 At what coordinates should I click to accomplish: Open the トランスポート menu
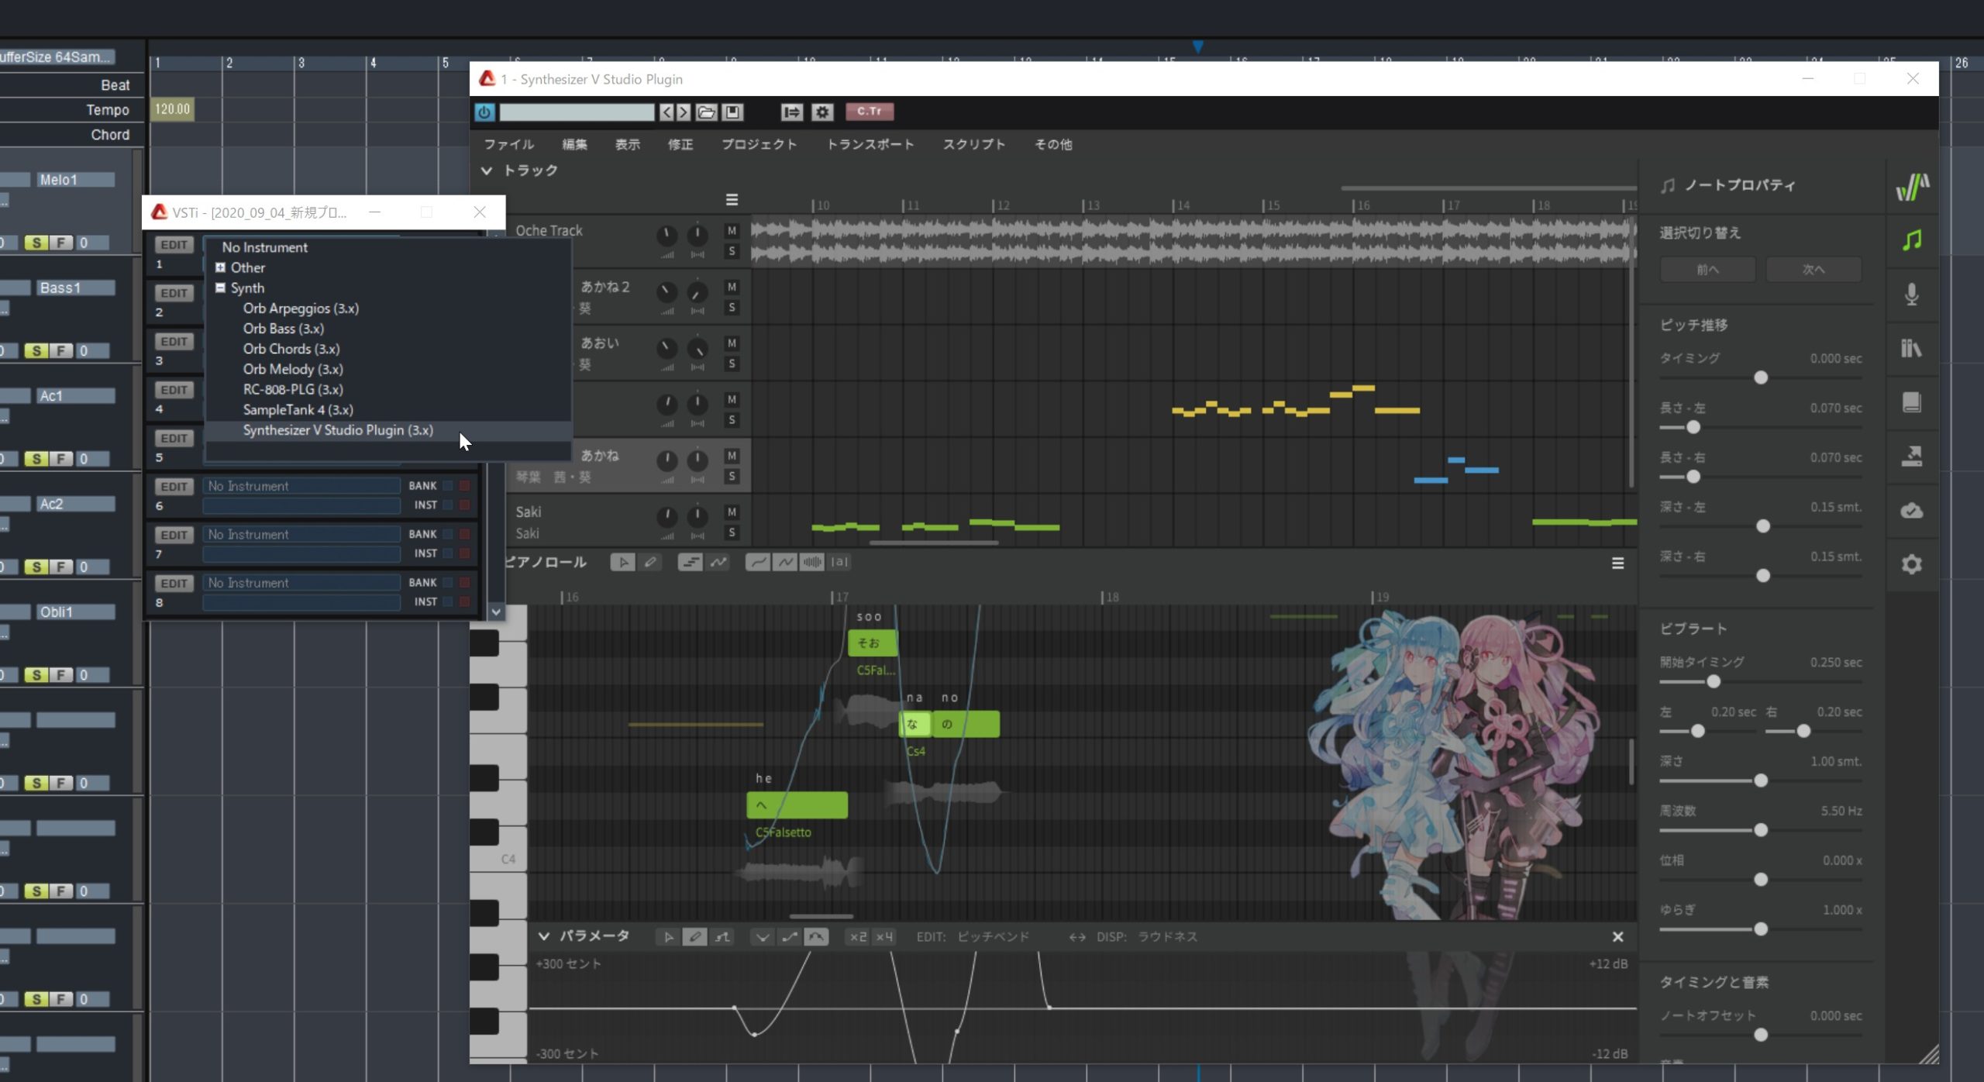870,144
